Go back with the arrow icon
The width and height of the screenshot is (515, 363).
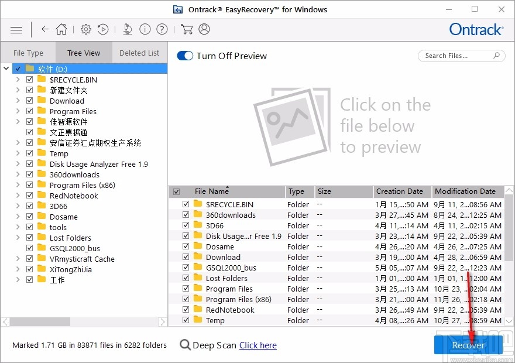coord(45,29)
